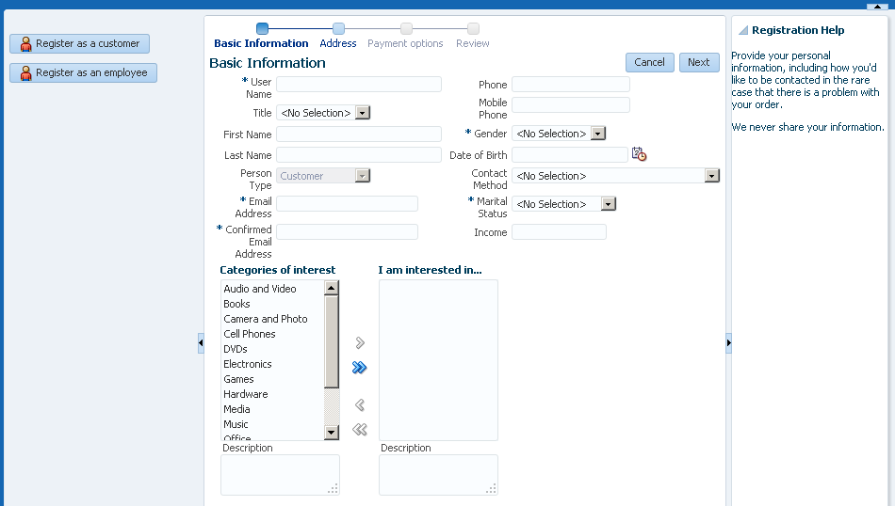Click the Basic Information train step marker
Screen dimensions: 895x506
263,28
